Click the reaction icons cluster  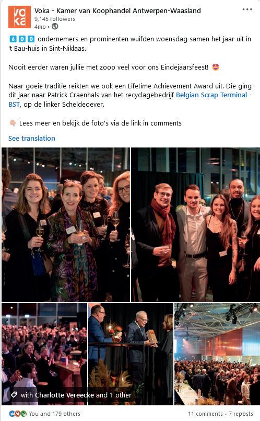pyautogui.click(x=18, y=414)
